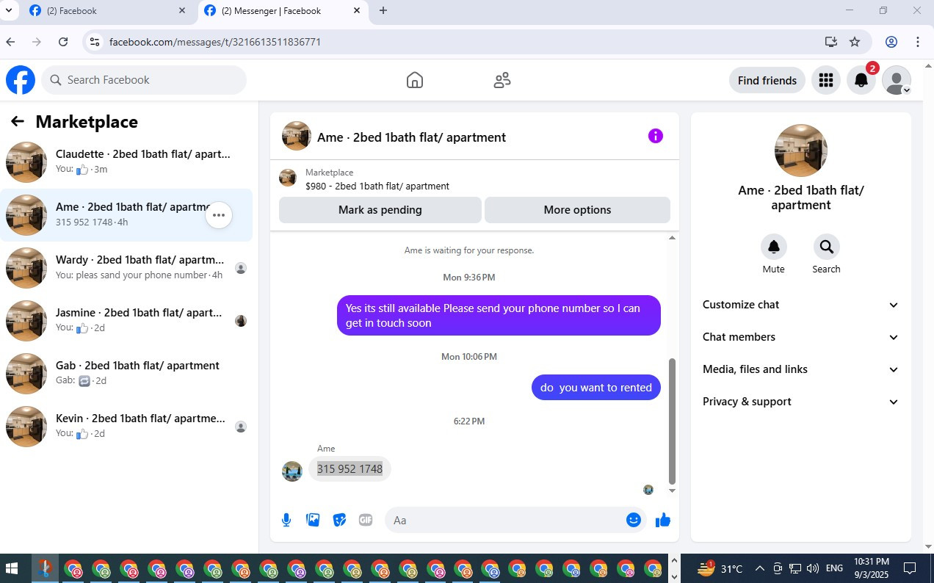
Task: Open the Facebook logo home link
Action: pyautogui.click(x=21, y=80)
